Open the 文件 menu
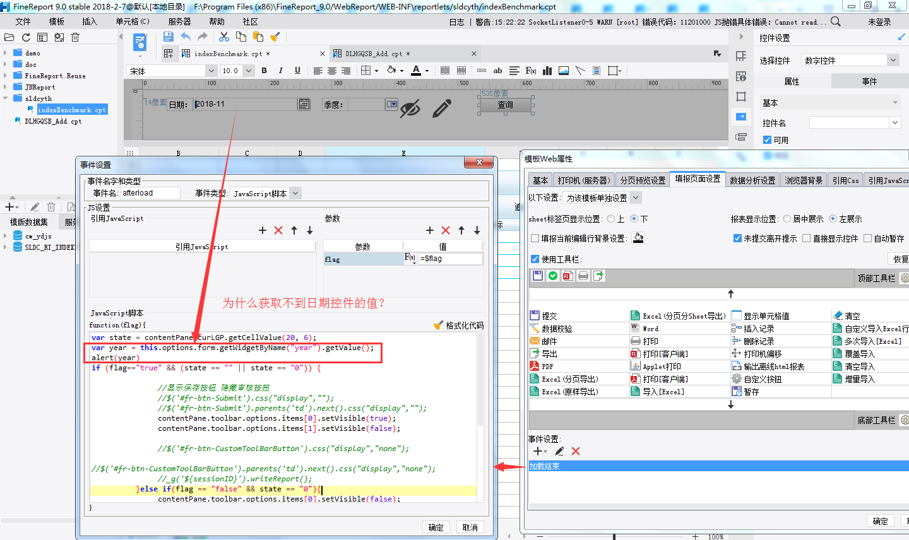 point(23,21)
